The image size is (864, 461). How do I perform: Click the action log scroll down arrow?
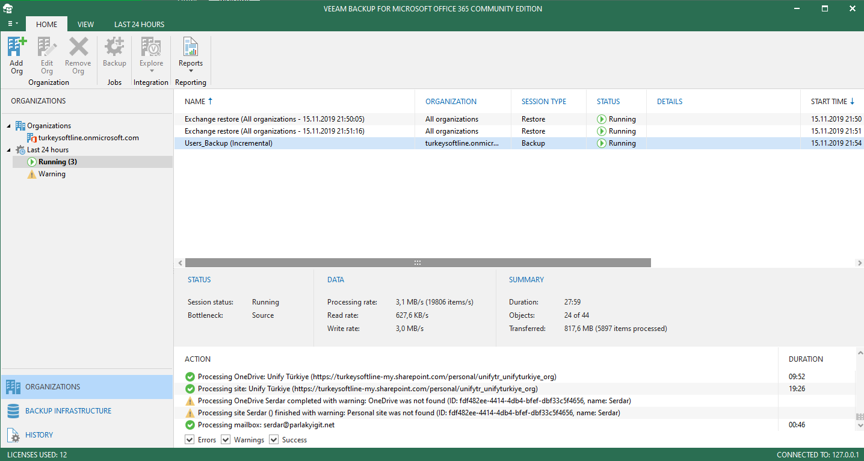[x=859, y=426]
